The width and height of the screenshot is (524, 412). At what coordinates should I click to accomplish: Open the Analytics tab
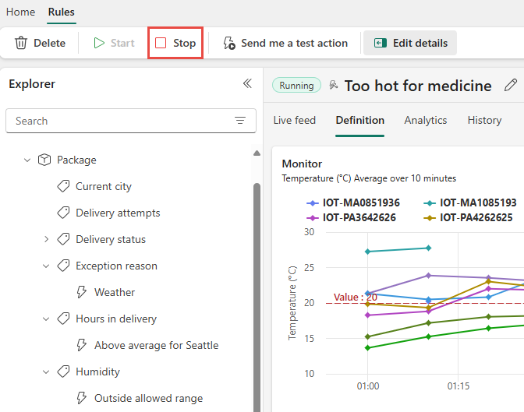click(x=425, y=120)
